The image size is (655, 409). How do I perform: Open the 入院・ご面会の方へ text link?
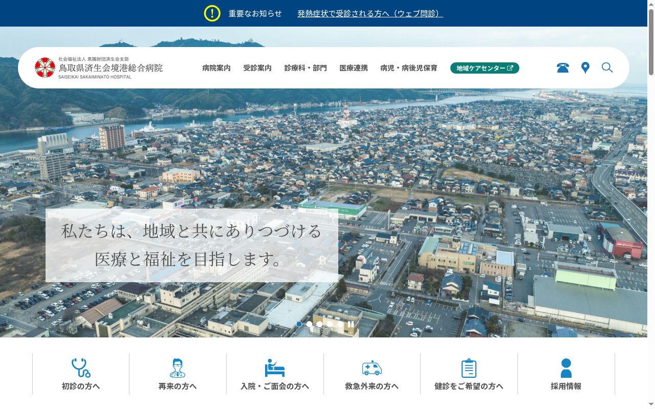click(x=275, y=387)
